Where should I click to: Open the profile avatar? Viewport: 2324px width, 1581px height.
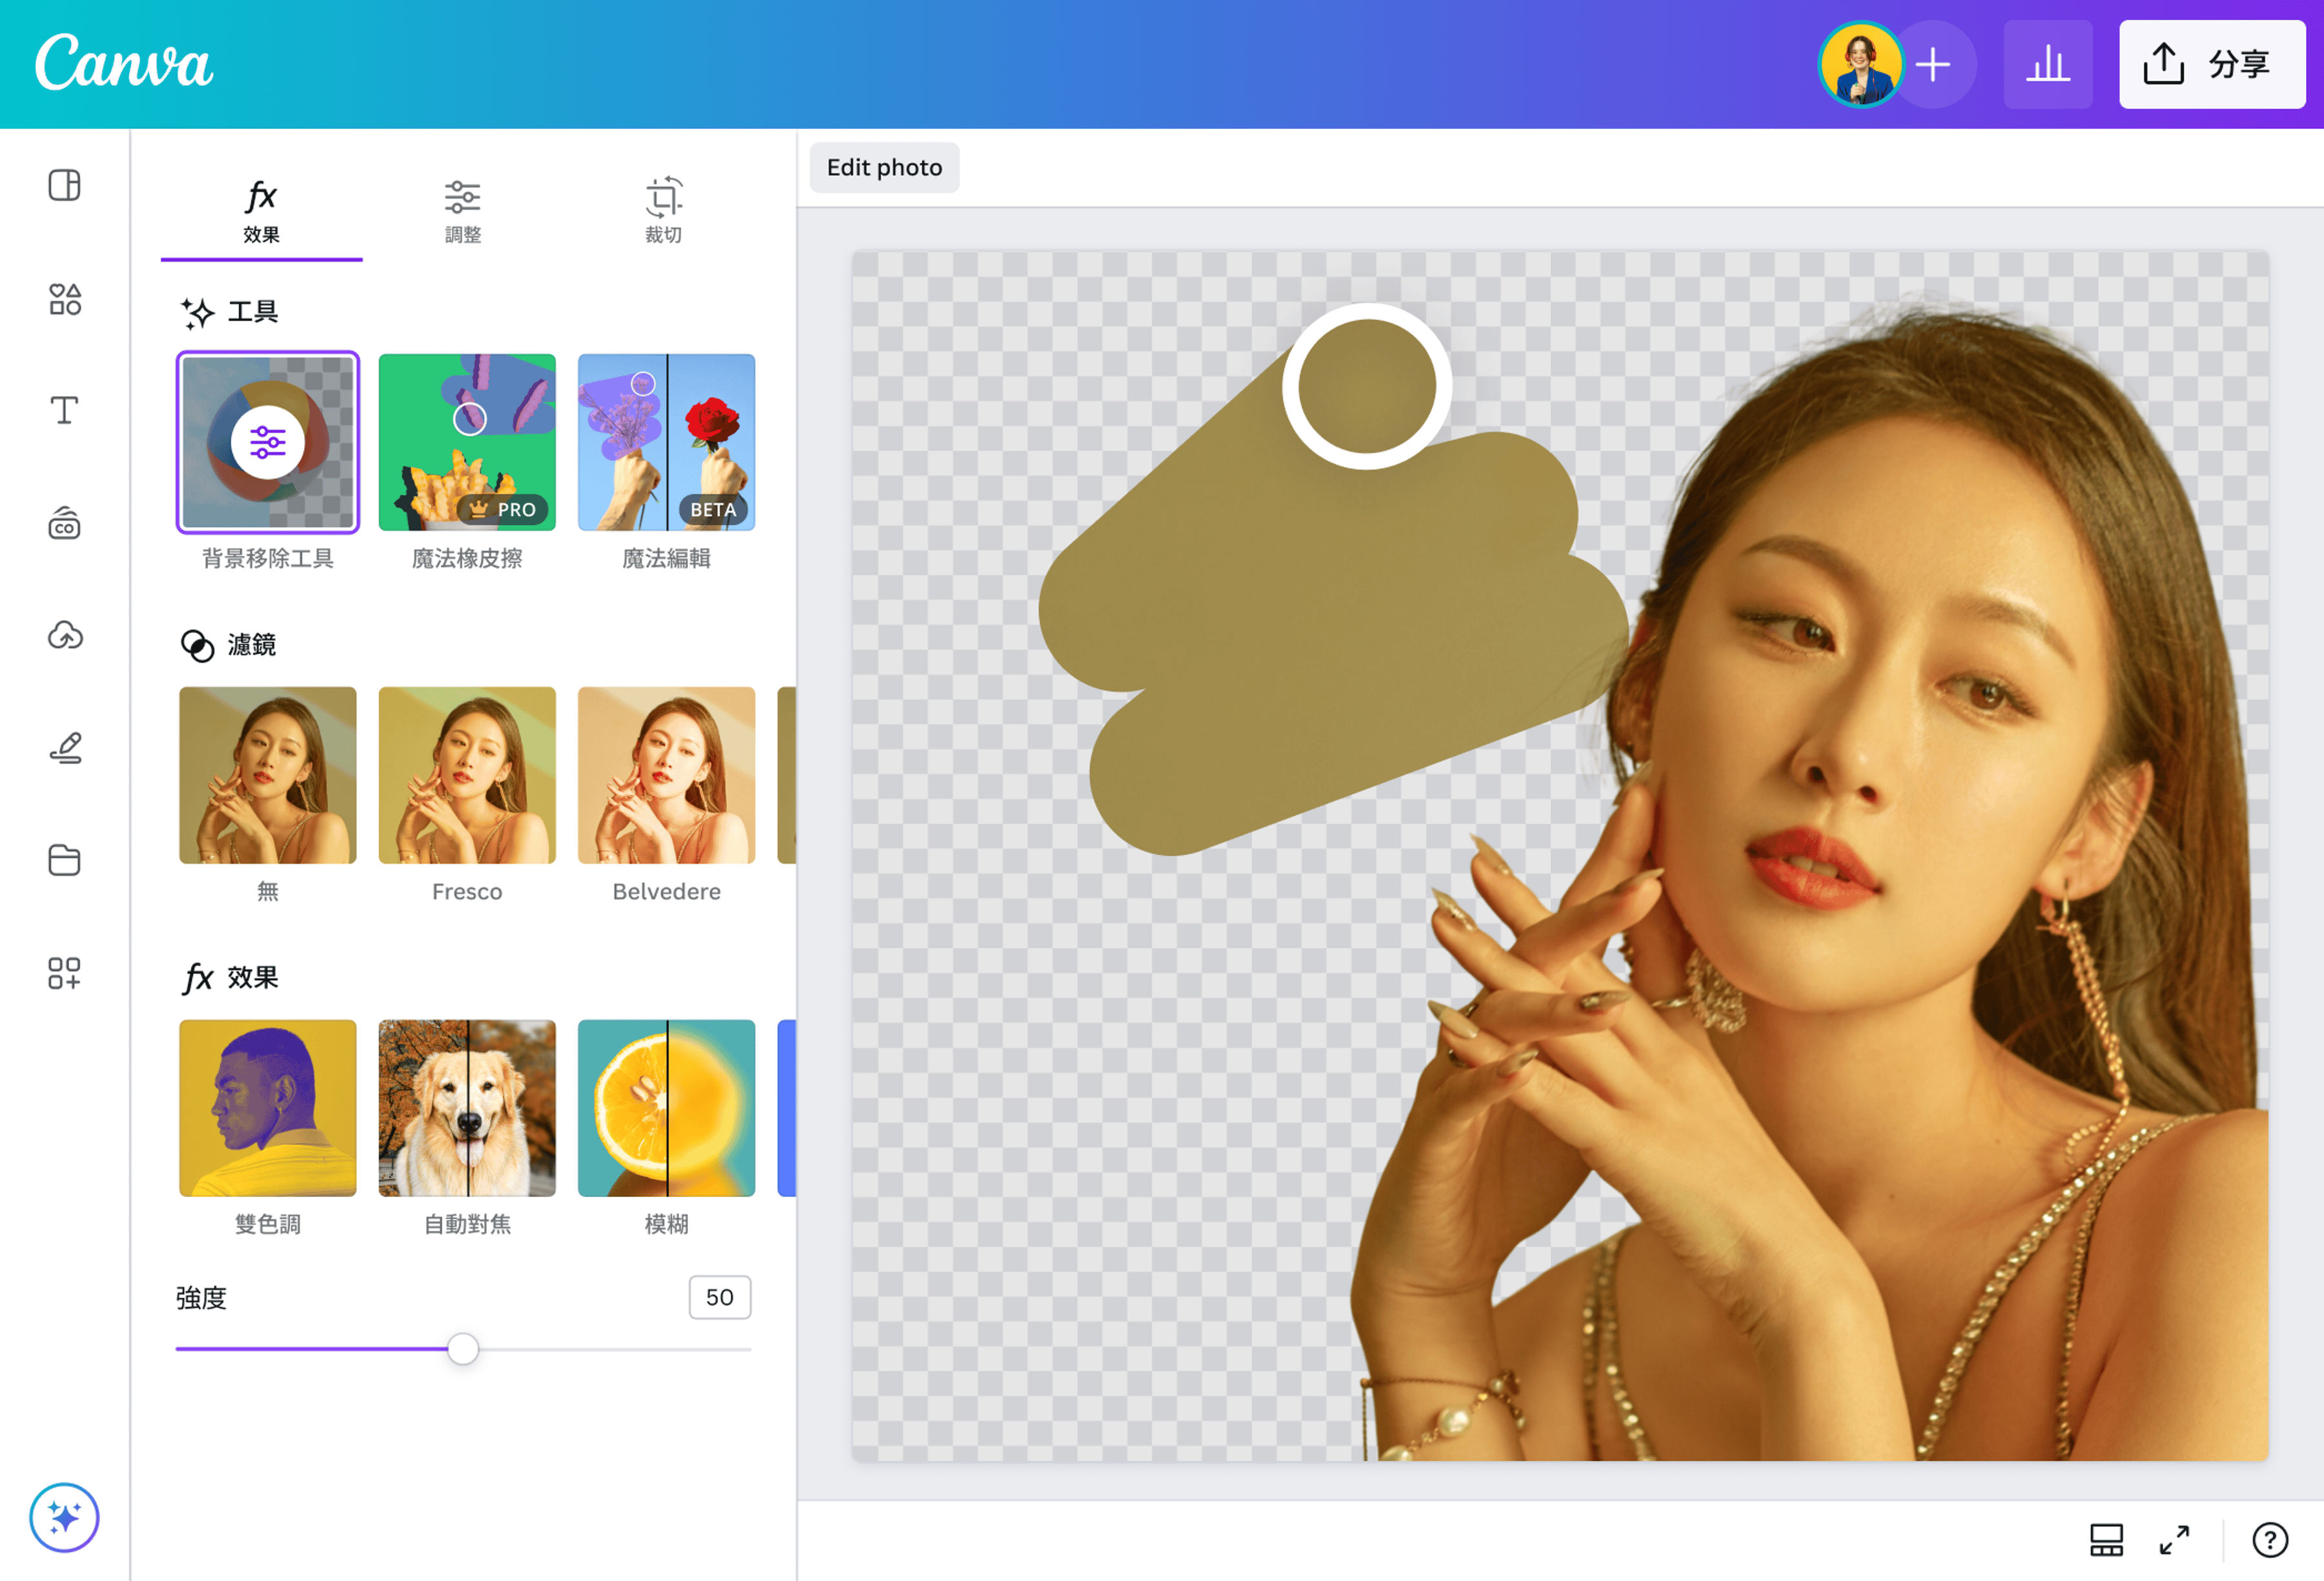(x=1860, y=65)
